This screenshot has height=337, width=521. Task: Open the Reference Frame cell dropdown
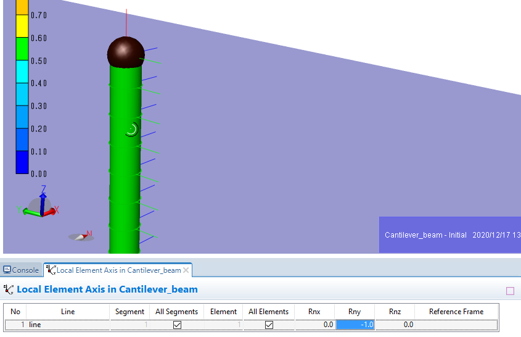coord(456,325)
